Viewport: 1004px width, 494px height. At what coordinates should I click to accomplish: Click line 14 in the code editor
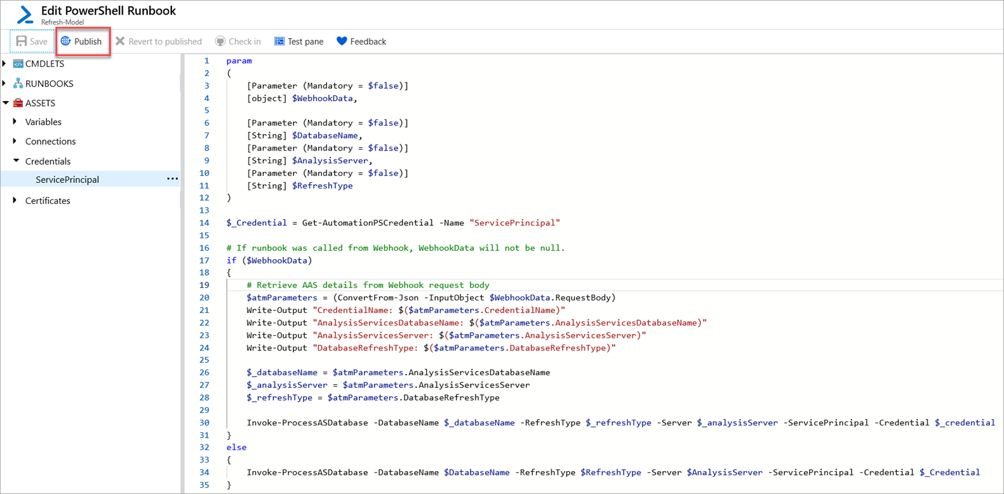392,223
